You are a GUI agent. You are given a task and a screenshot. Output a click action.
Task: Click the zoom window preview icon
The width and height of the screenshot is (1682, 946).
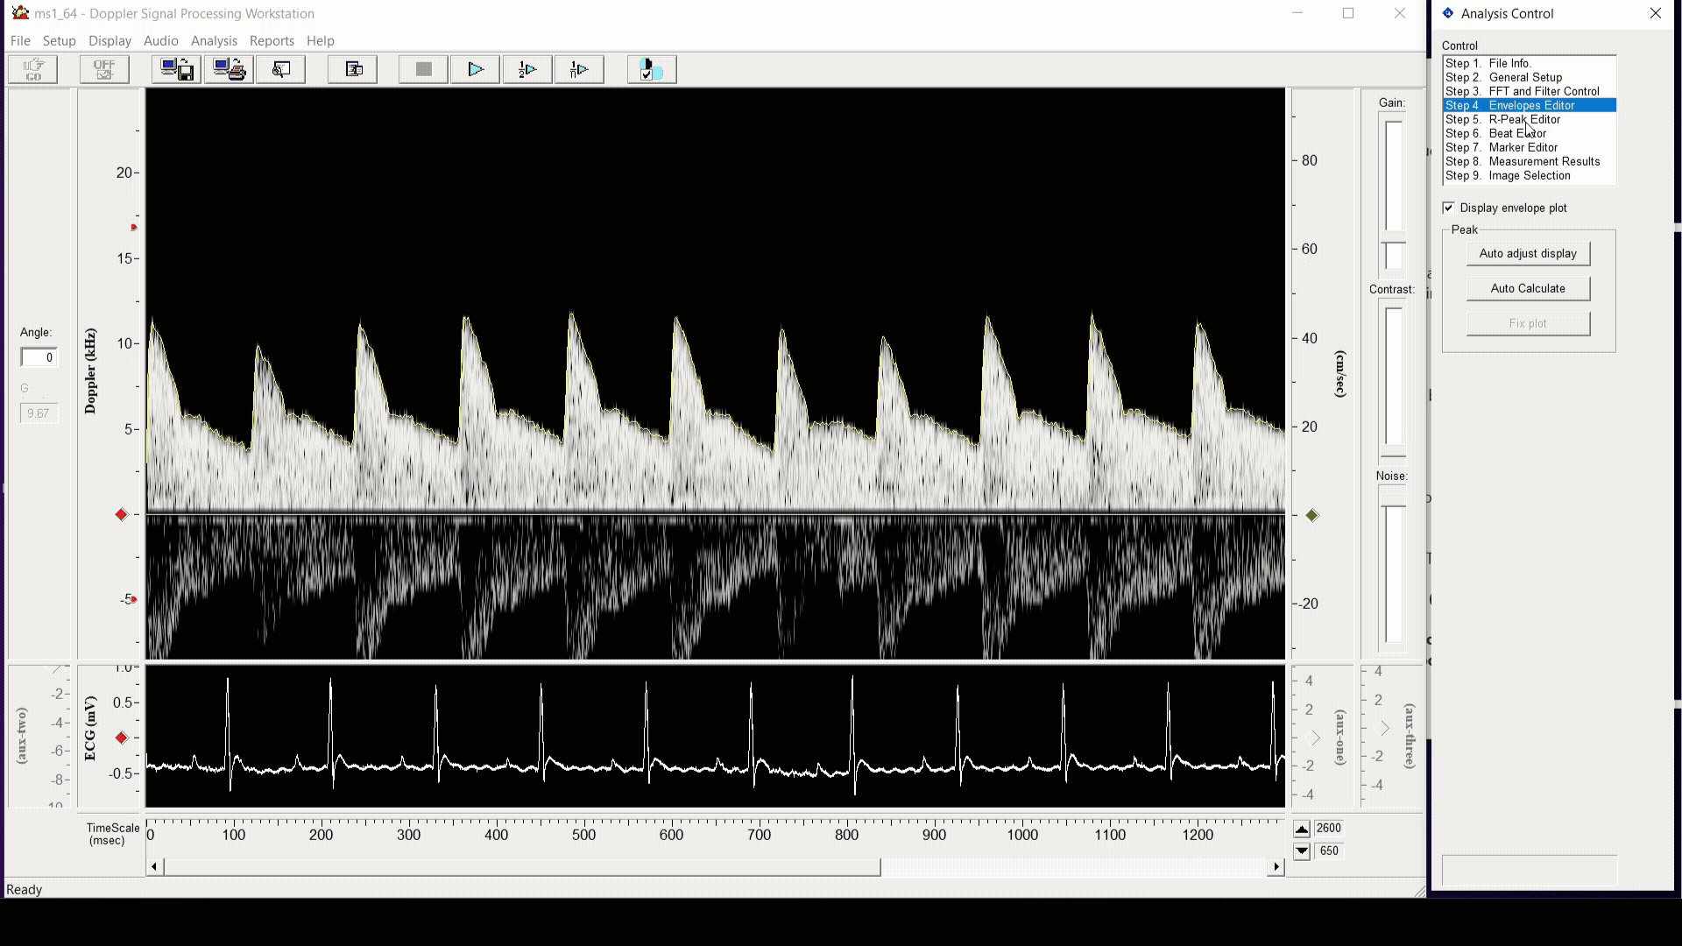pyautogui.click(x=280, y=69)
